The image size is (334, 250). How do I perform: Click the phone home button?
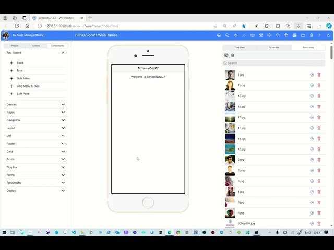[x=148, y=203]
